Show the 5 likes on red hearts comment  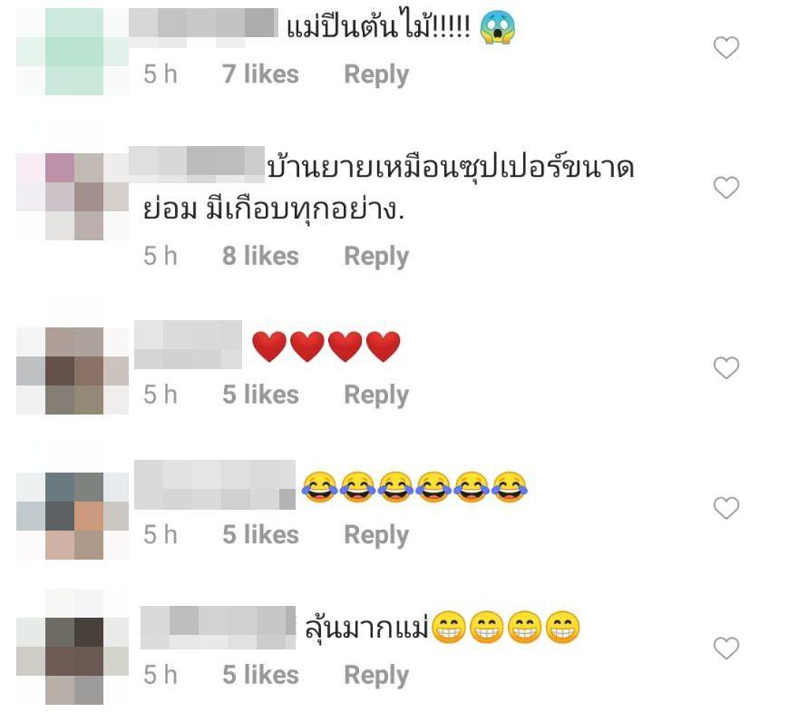[x=260, y=395]
